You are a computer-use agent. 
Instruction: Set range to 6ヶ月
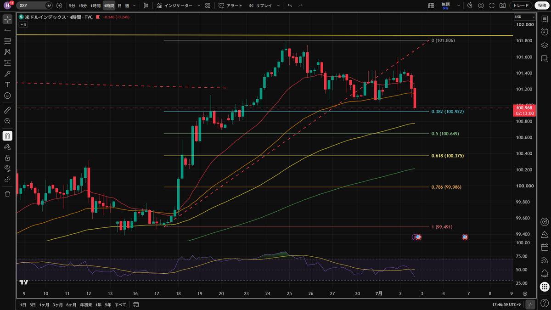click(72, 304)
